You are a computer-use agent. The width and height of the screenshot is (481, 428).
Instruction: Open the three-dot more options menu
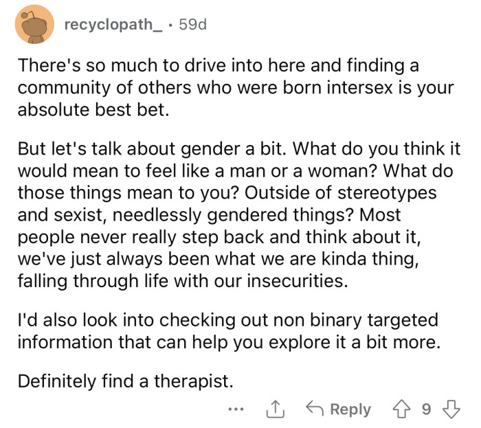point(235,409)
